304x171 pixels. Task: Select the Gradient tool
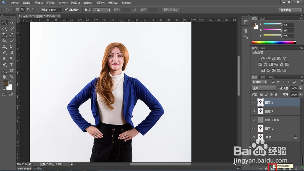coord(12,52)
